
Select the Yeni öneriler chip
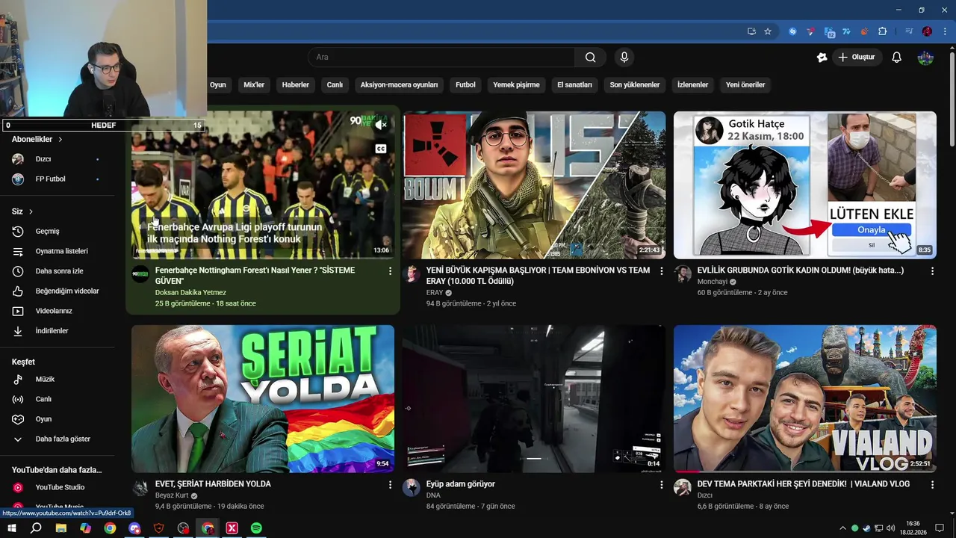(x=745, y=85)
